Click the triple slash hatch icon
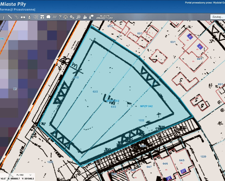The image size is (225, 181). (54, 17)
